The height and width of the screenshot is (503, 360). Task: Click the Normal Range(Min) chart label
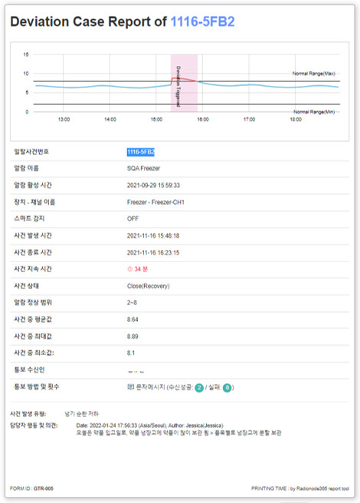[x=314, y=112]
